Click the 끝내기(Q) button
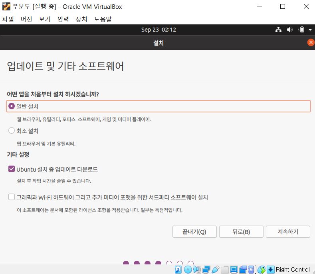 [194, 232]
